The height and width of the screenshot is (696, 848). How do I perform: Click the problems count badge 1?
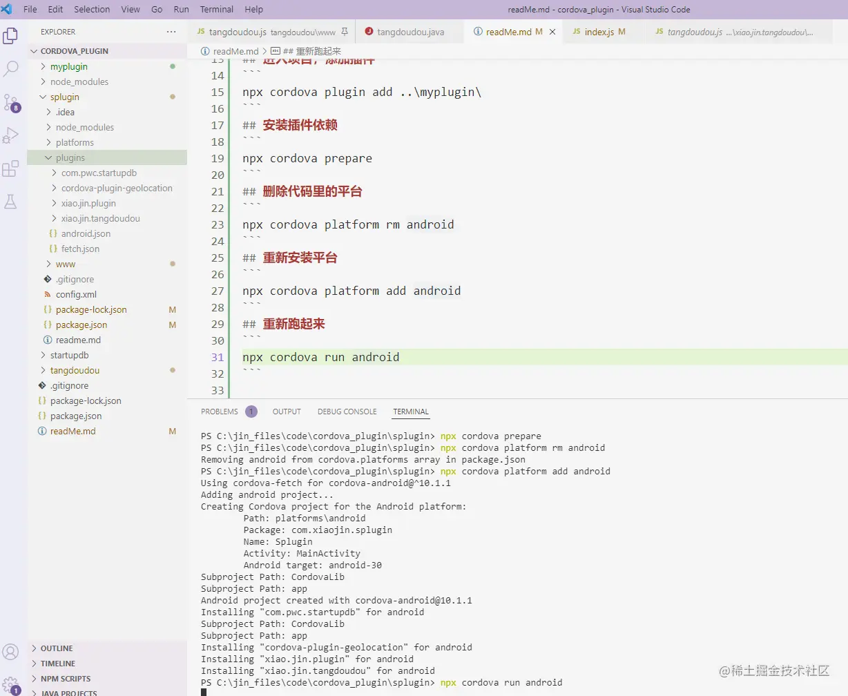(251, 412)
